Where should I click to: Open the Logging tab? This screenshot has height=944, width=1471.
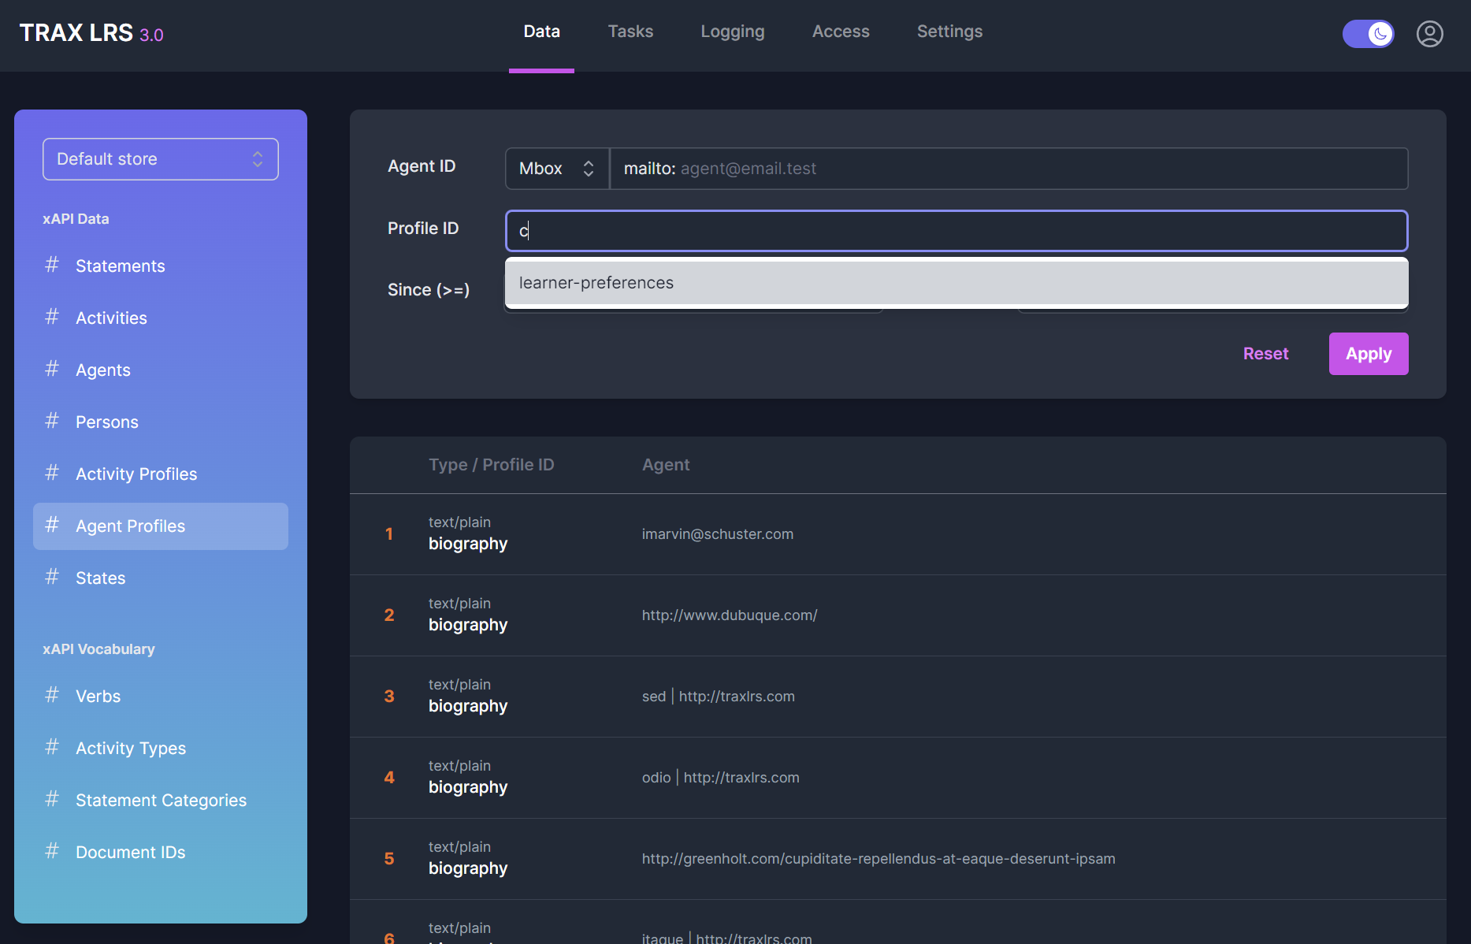732,32
